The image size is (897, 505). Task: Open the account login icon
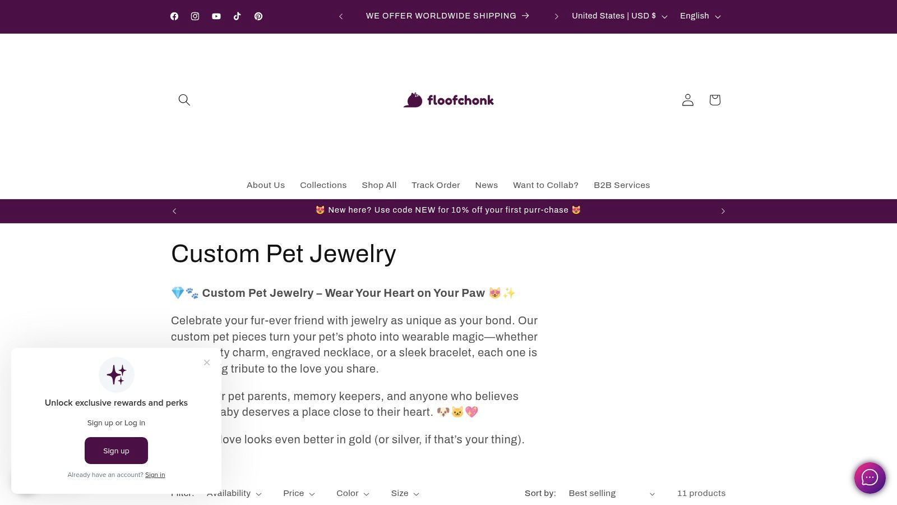pyautogui.click(x=687, y=100)
